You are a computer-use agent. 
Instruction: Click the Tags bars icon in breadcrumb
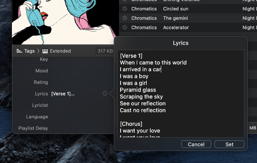[x=19, y=51]
